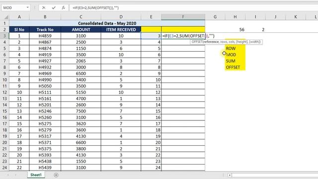Image resolution: width=318 pixels, height=179 pixels.
Task: Select track number cell H5317
Action: coord(45,136)
